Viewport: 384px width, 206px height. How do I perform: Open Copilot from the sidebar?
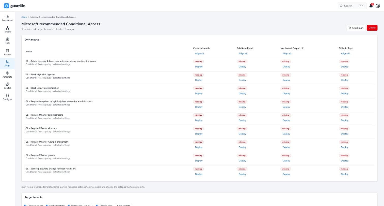coord(7,86)
